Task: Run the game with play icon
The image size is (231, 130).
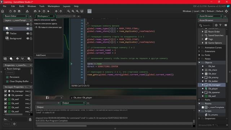Action: coord(39,11)
